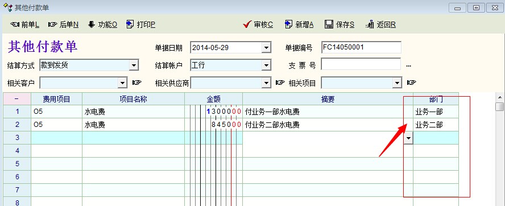Expand the 单据日期 date dropdown
505x206 pixels.
(x=266, y=48)
